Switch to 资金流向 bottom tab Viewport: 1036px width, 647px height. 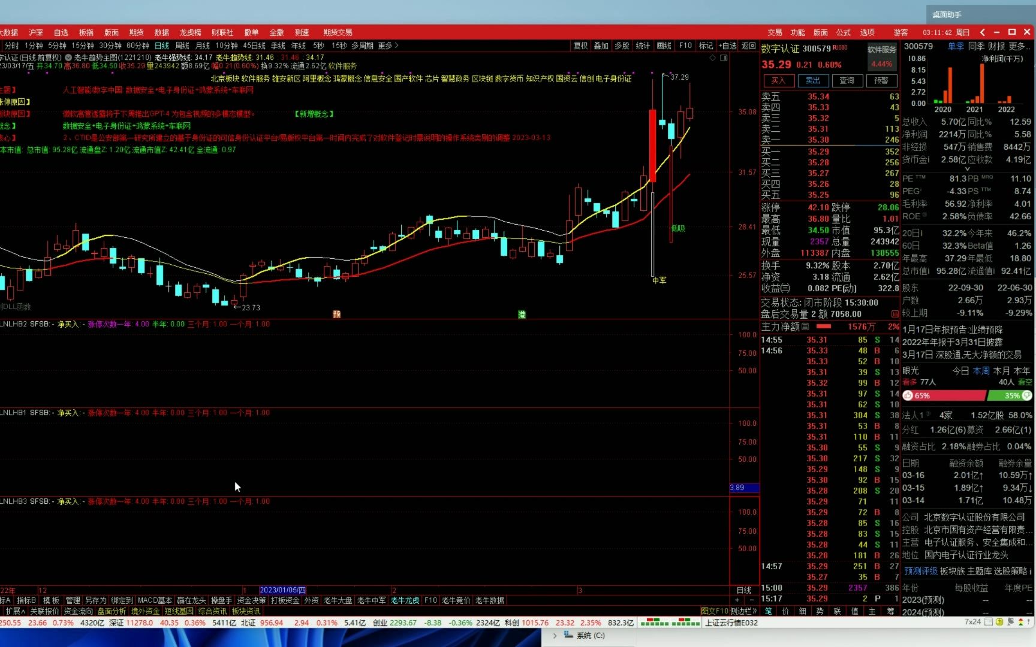click(78, 611)
